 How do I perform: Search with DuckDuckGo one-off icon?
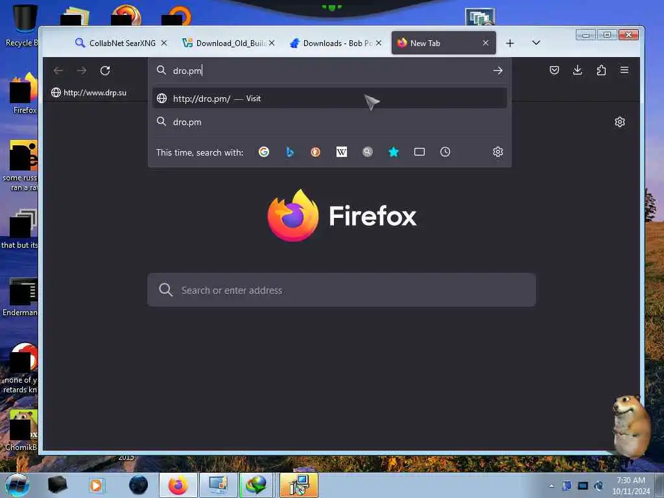[x=316, y=152]
